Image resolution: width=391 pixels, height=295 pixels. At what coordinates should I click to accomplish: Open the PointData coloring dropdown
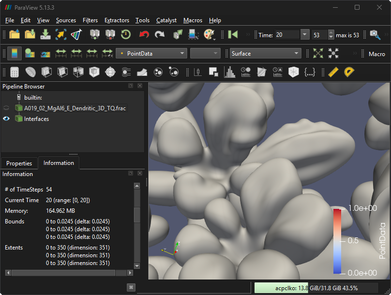click(x=151, y=53)
